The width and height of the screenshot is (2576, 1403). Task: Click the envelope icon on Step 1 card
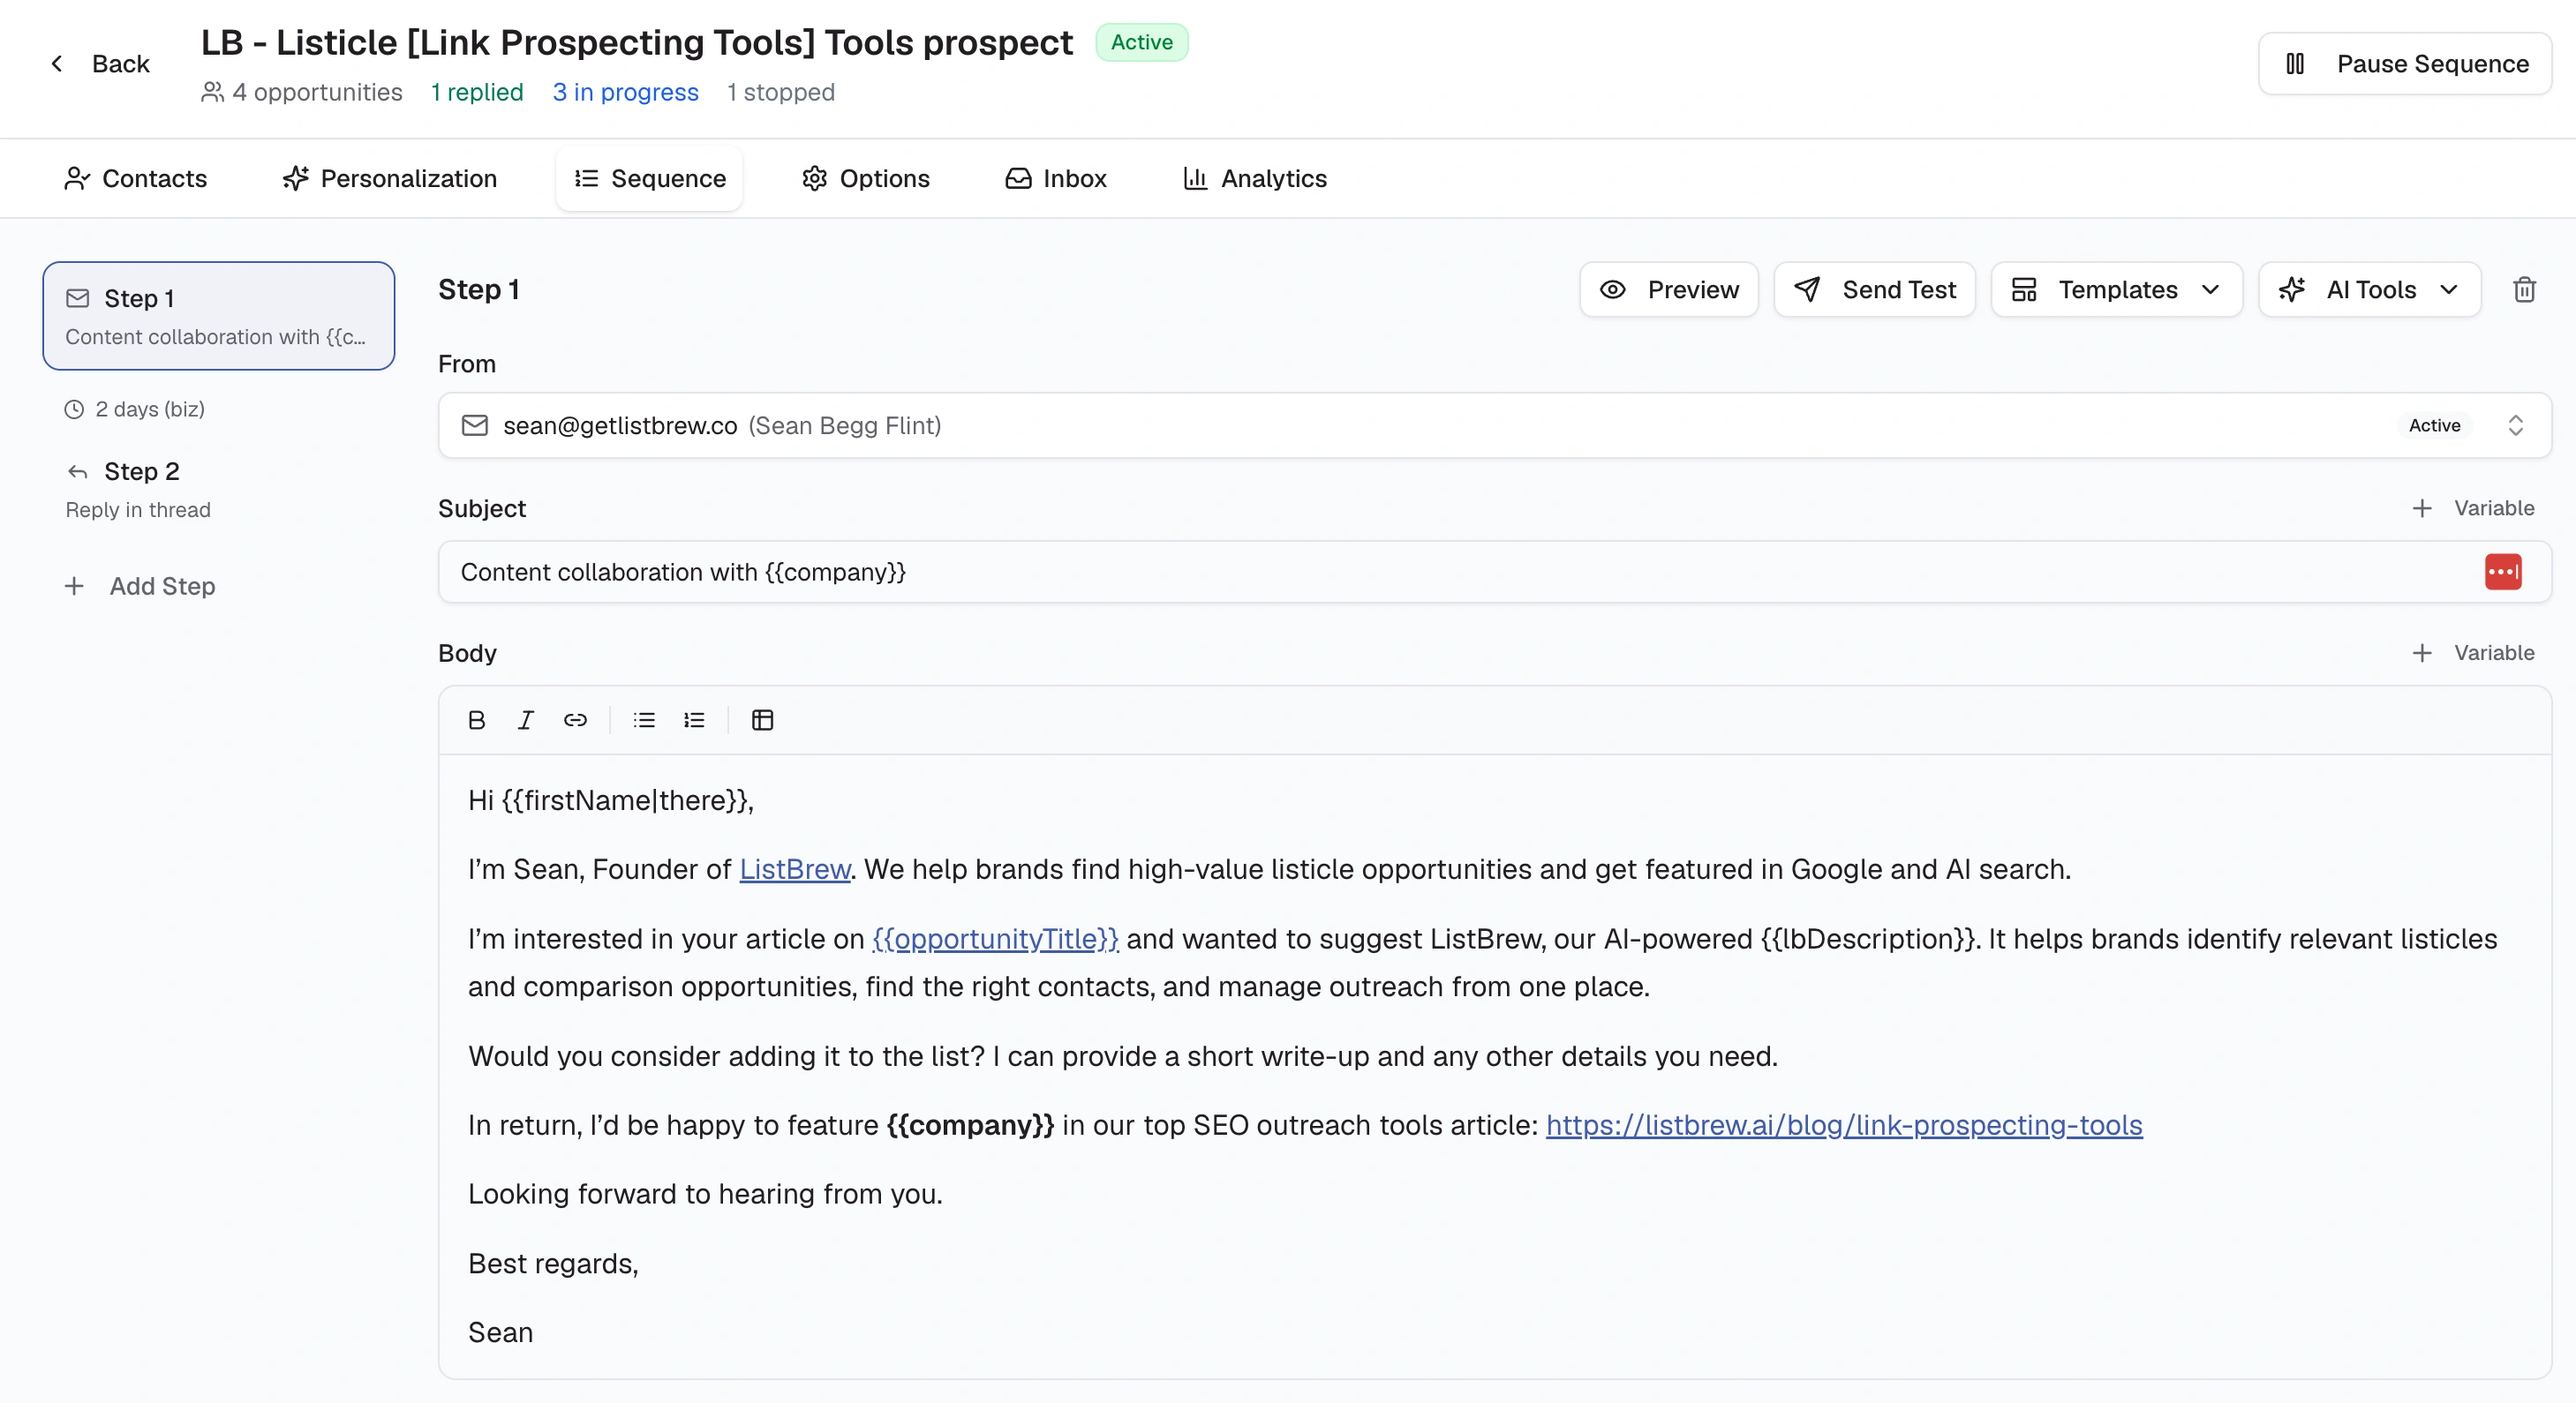tap(77, 299)
